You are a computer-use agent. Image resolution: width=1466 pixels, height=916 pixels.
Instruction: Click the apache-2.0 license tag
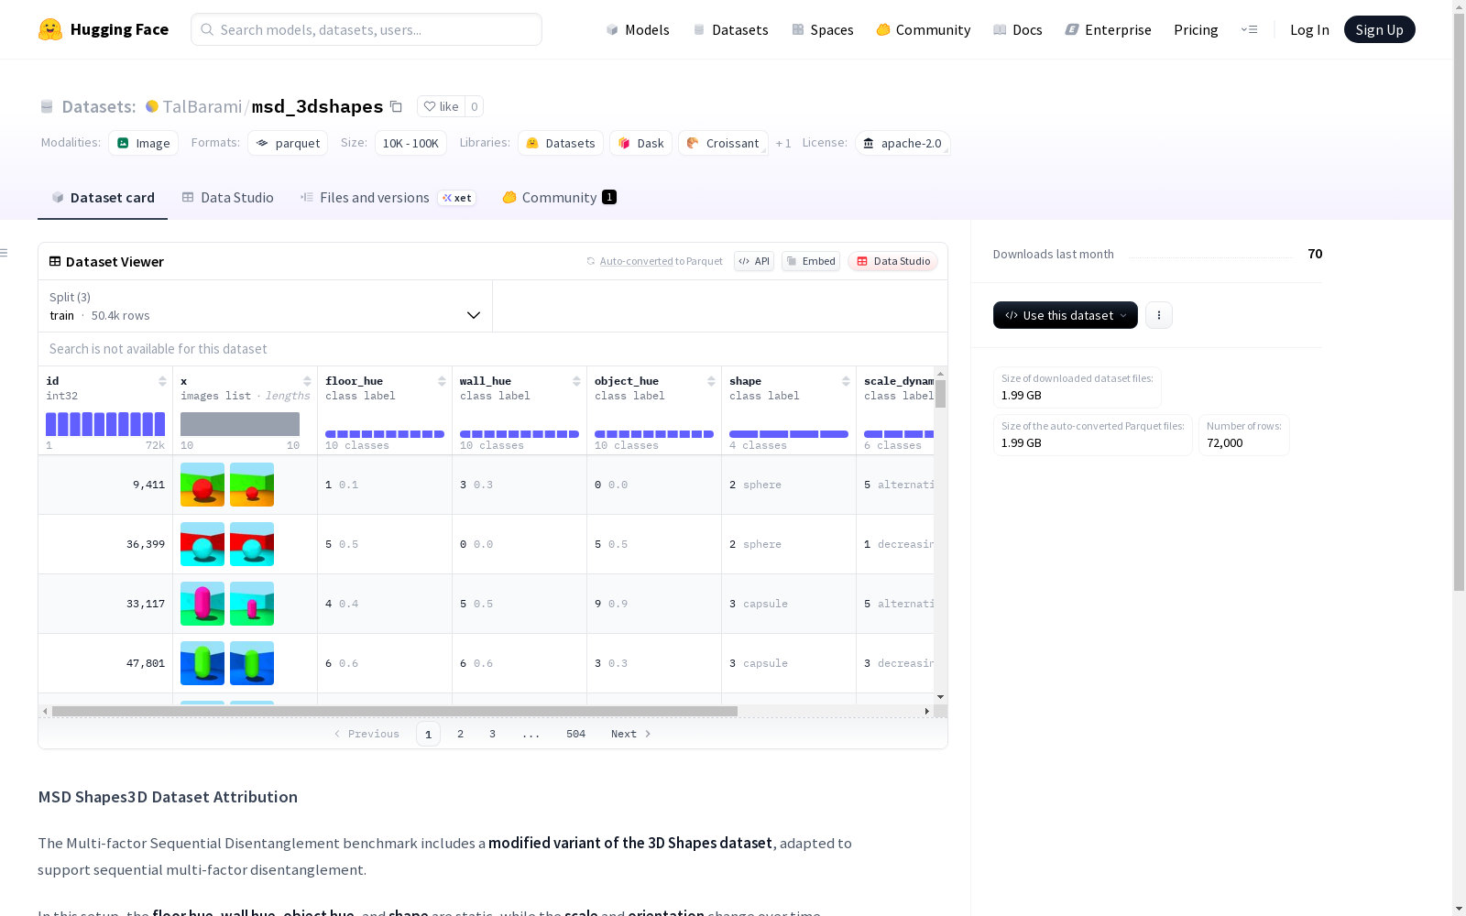pos(903,143)
